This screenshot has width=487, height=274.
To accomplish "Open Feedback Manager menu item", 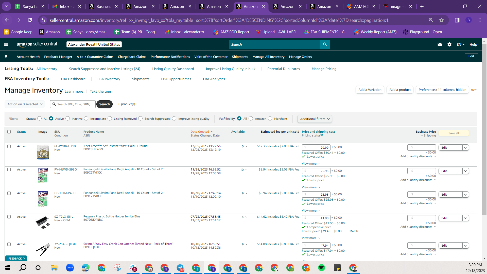I will click(x=58, y=57).
